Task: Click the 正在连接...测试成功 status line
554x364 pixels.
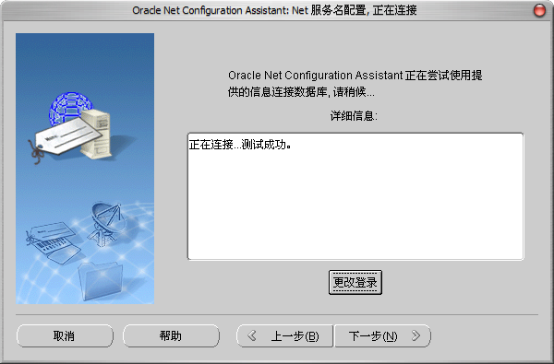Action: (240, 145)
